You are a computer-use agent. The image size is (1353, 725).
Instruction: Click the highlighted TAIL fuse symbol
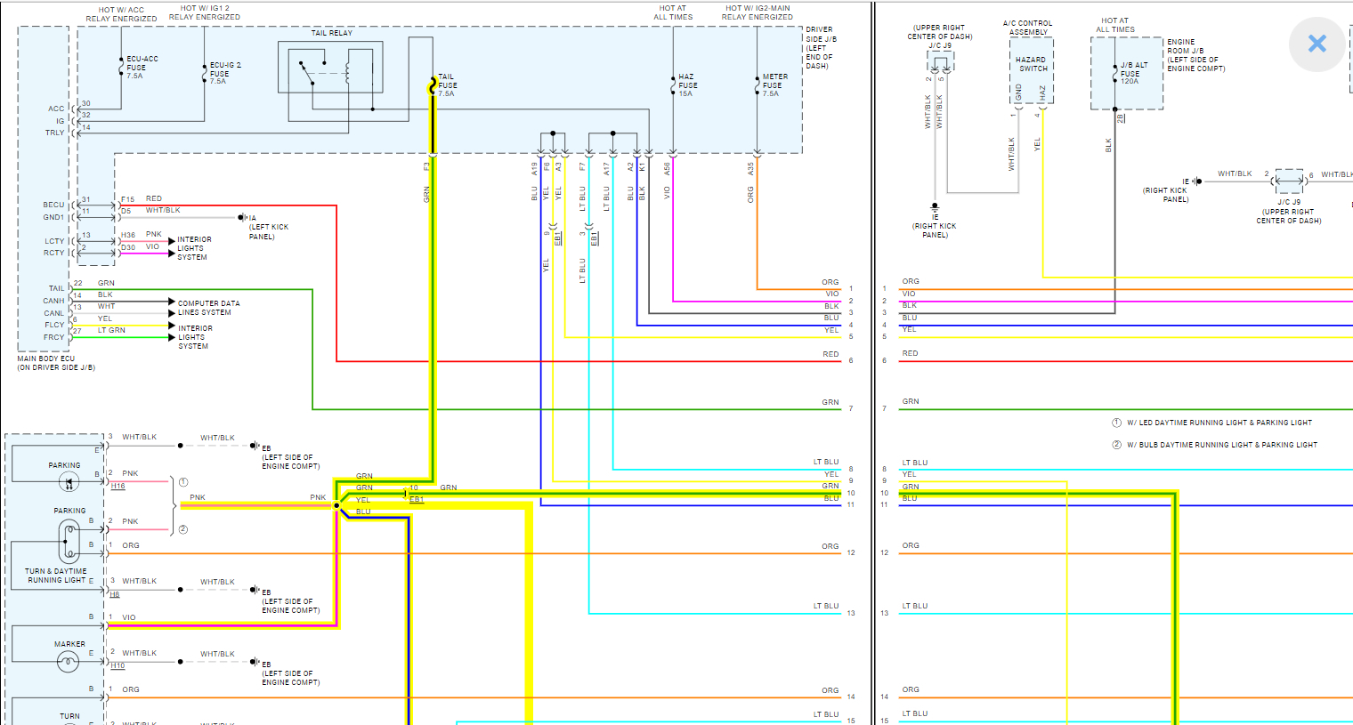[x=433, y=85]
